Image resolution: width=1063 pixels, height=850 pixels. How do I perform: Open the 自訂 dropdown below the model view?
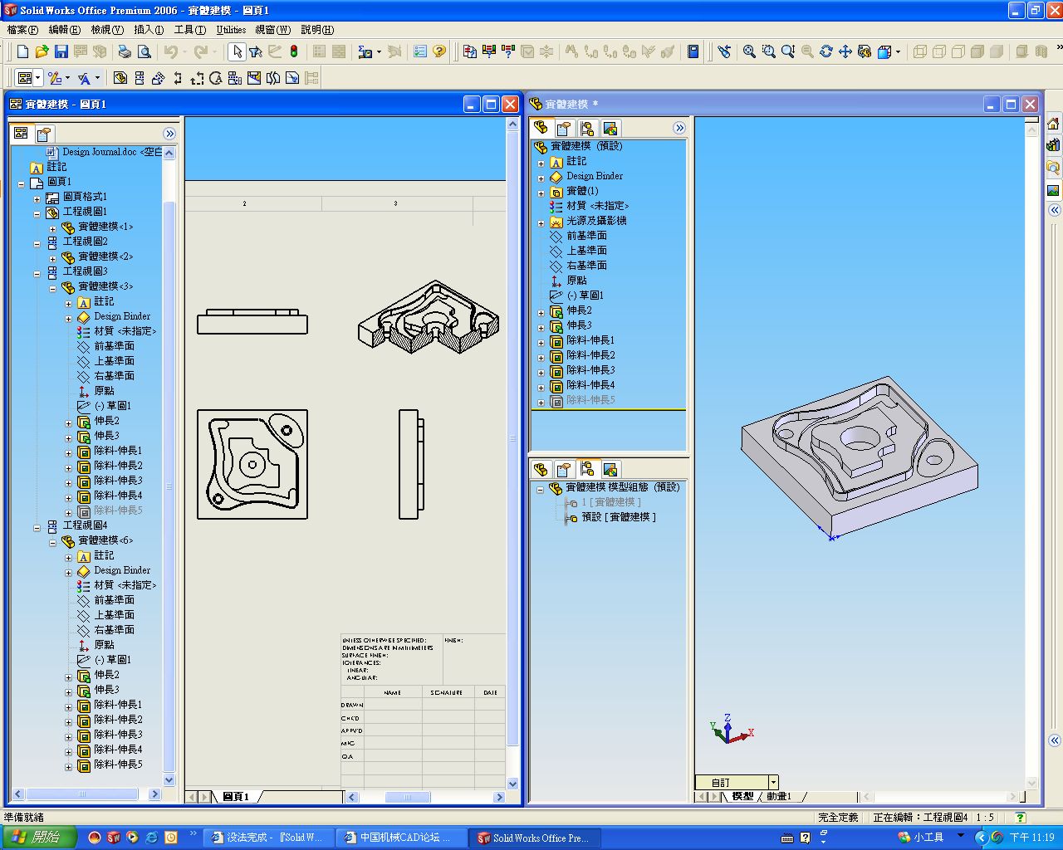(x=773, y=782)
